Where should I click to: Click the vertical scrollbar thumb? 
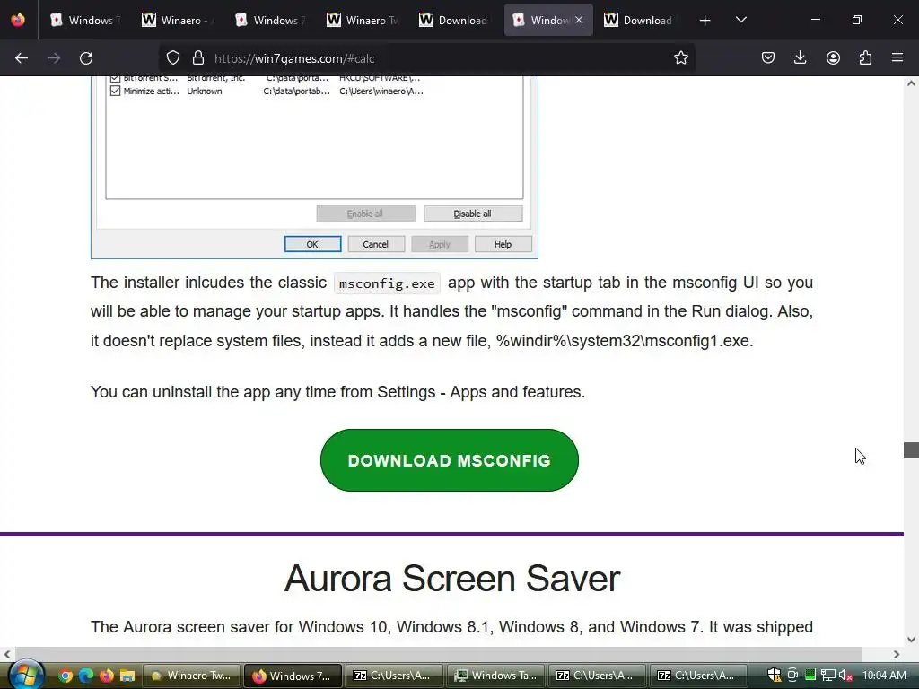tap(911, 450)
